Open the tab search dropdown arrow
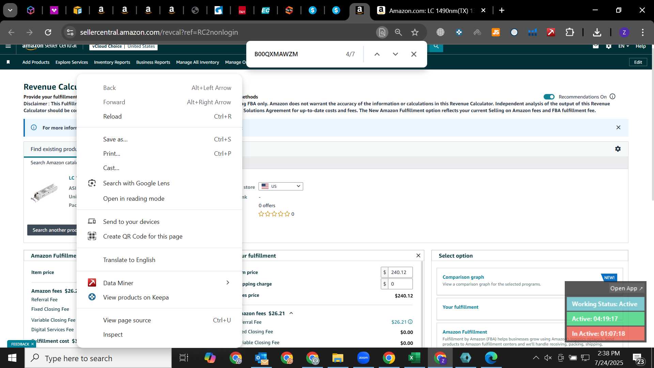Viewport: 654px width, 368px height. click(x=10, y=11)
